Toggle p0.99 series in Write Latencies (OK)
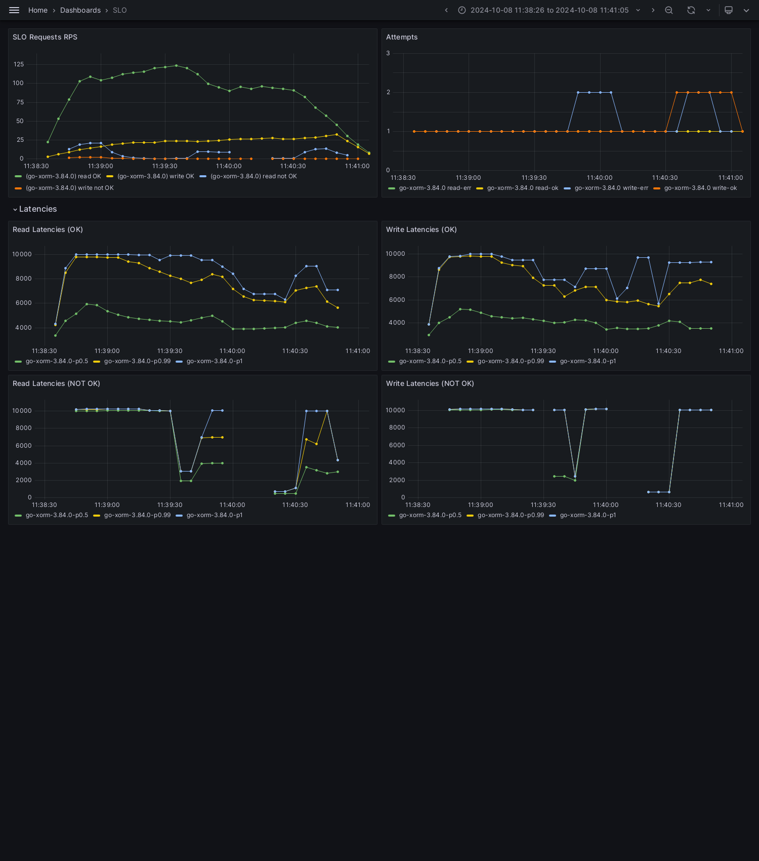 click(511, 361)
